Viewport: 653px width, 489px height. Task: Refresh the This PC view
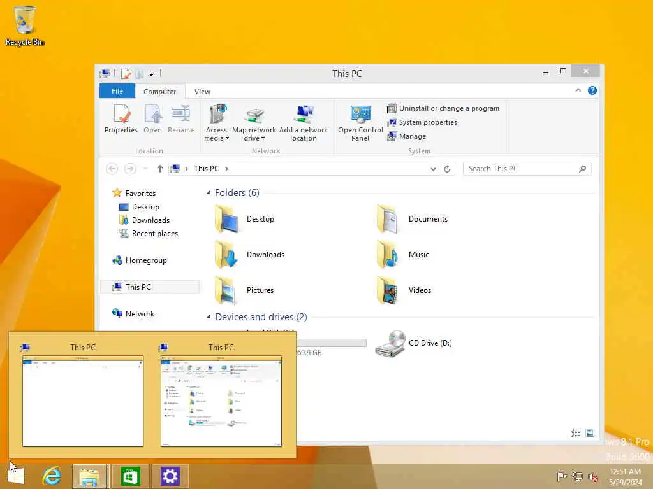pos(447,169)
